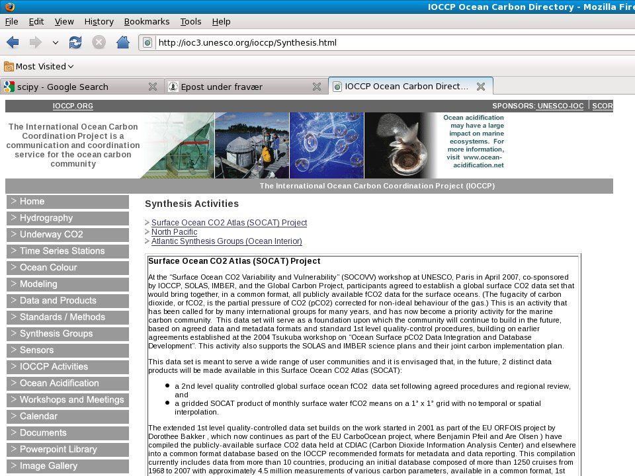This screenshot has width=635, height=476.
Task: Click the favicon on Epost under fravær tab
Action: (173, 87)
